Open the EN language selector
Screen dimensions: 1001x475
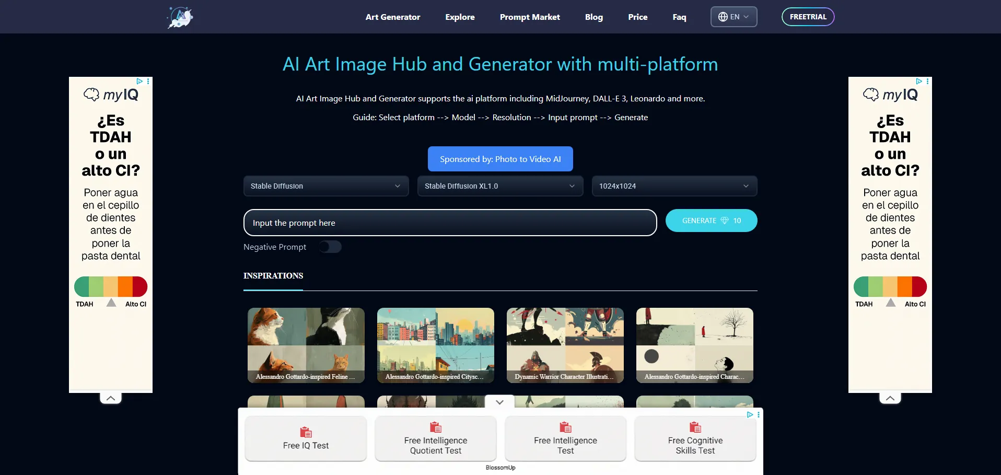point(734,17)
